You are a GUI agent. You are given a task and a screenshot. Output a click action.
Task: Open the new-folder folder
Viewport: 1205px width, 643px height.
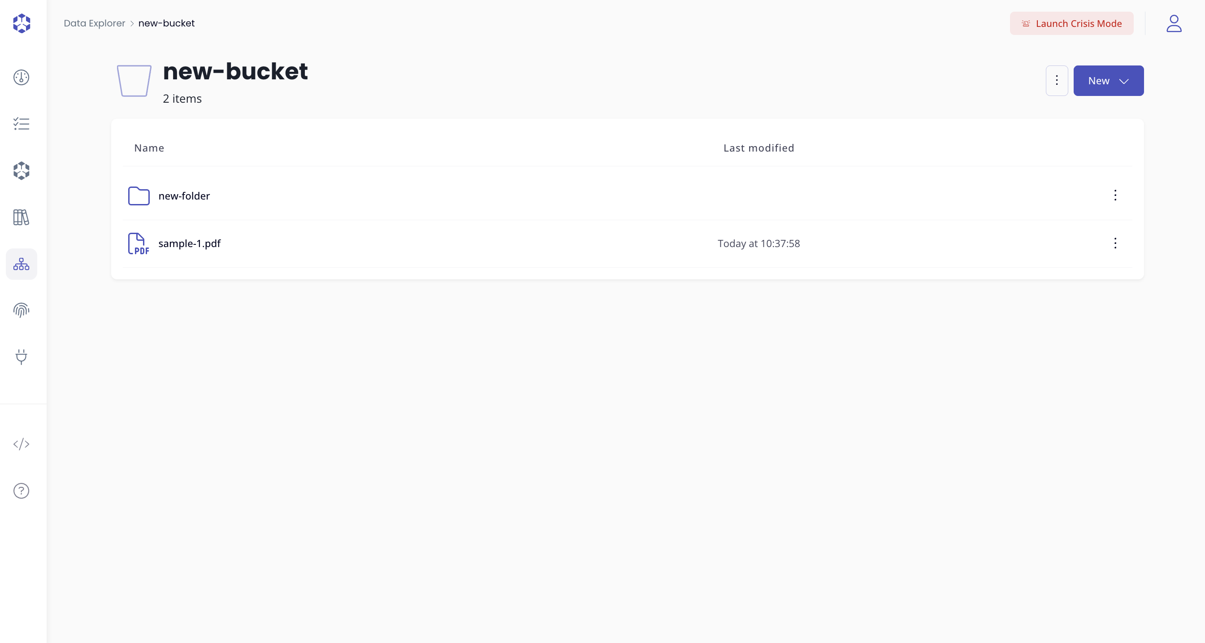(184, 196)
